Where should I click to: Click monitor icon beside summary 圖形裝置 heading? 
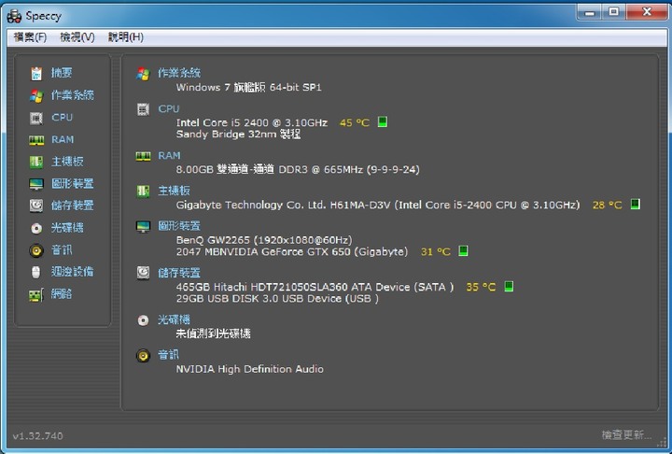[143, 227]
